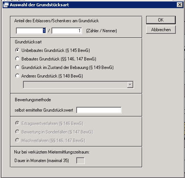
Task: Focus the selbst ermittelter Grundstückswert field
Action: [x=99, y=110]
